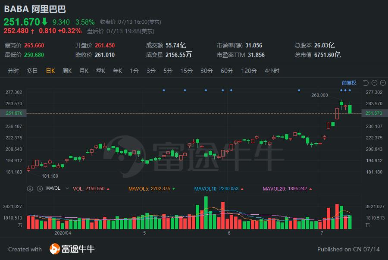The height and width of the screenshot is (260, 388).
Task: Click the 开盘价 value 261.450
Action: click(105, 46)
